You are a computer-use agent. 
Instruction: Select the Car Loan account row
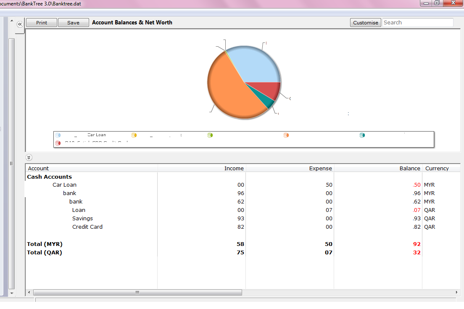click(243, 185)
